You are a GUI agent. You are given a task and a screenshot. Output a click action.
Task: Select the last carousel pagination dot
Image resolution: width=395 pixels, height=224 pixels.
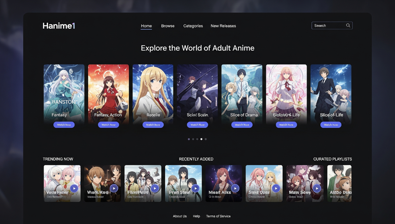click(206, 139)
